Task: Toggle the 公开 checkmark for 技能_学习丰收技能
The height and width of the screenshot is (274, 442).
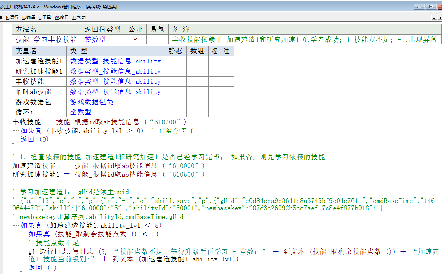Action: tap(135, 39)
